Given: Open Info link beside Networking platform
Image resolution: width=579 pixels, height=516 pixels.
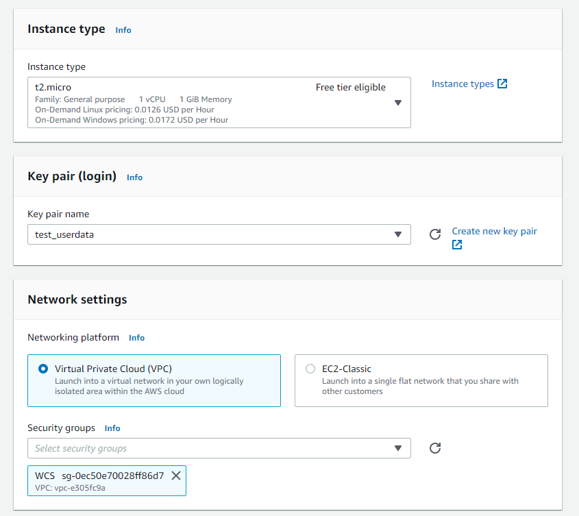Looking at the screenshot, I should pos(136,338).
